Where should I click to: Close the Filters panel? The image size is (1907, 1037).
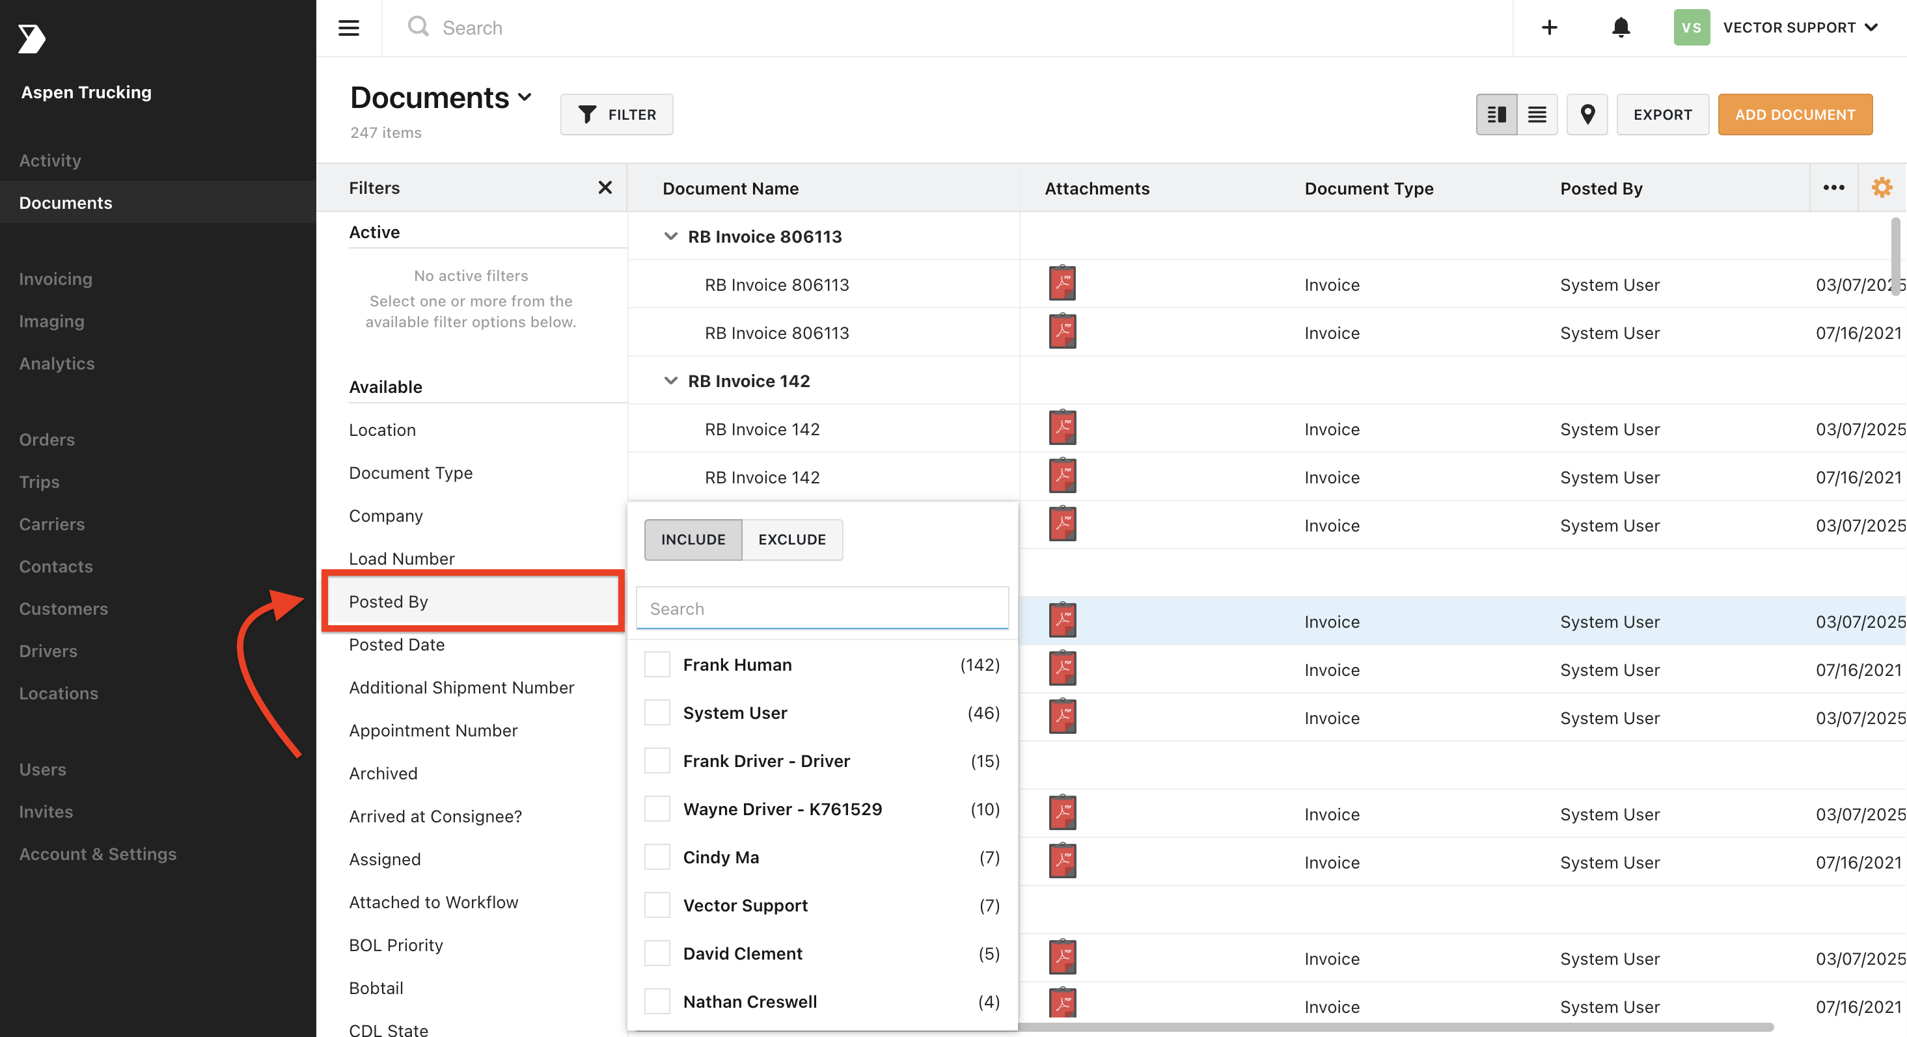[x=605, y=188]
